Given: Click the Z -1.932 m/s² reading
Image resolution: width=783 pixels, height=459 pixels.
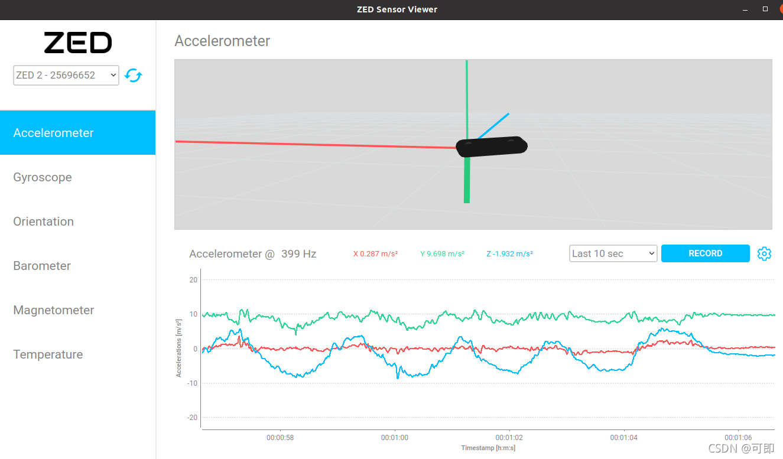Looking at the screenshot, I should click(509, 254).
